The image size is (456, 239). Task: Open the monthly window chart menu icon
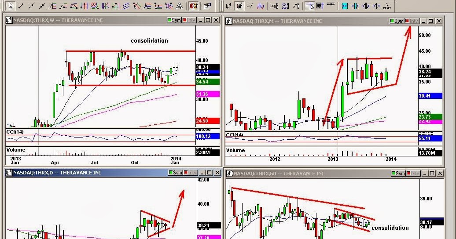click(x=229, y=21)
